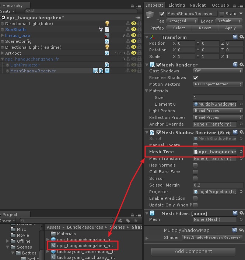Enable the Cull Back Face checkbox
Screen dimensions: 245x260
pos(195,172)
